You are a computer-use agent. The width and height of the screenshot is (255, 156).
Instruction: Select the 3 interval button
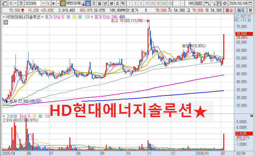pyautogui.click(x=135, y=3)
